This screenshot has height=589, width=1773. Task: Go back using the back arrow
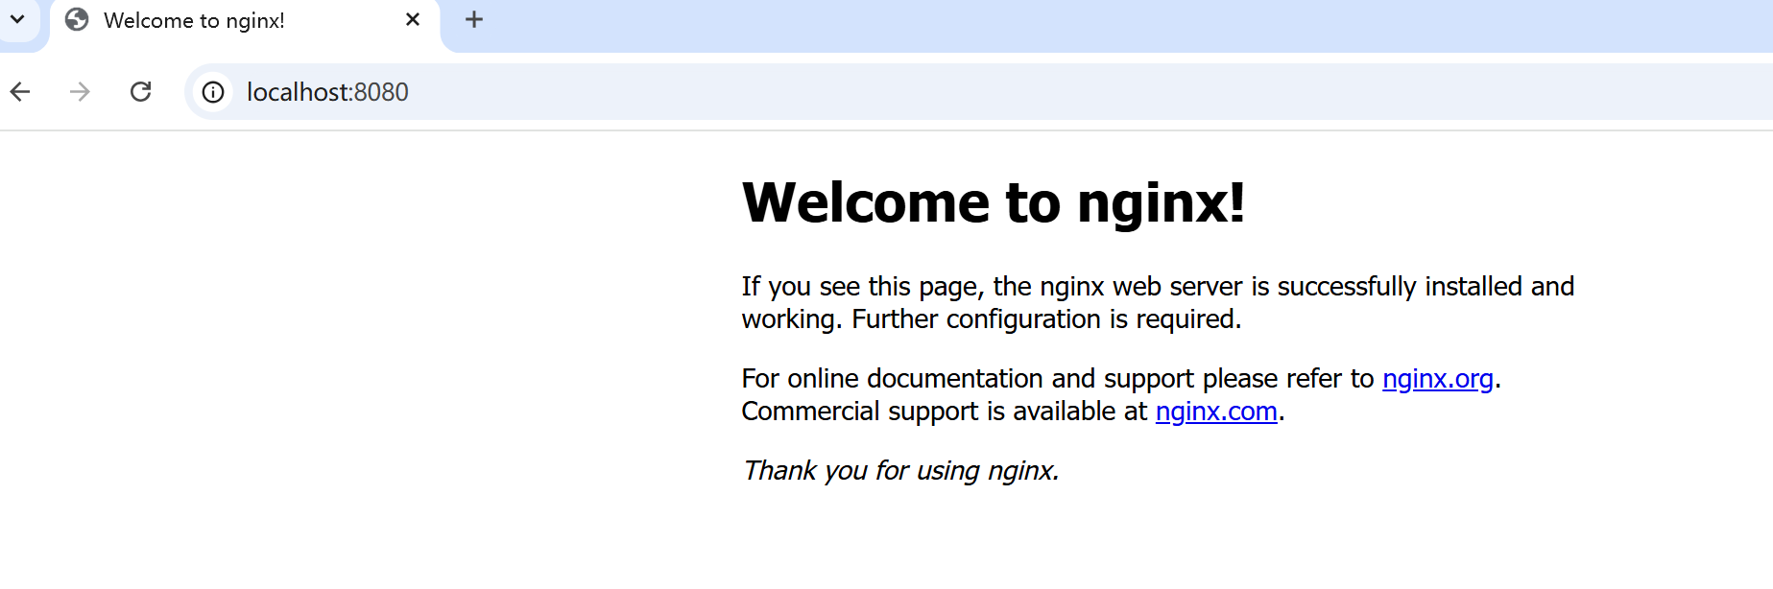click(x=20, y=92)
